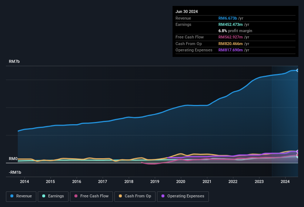Click the Operating Expenses tooltip label
The image size is (304, 207).
tap(194, 50)
